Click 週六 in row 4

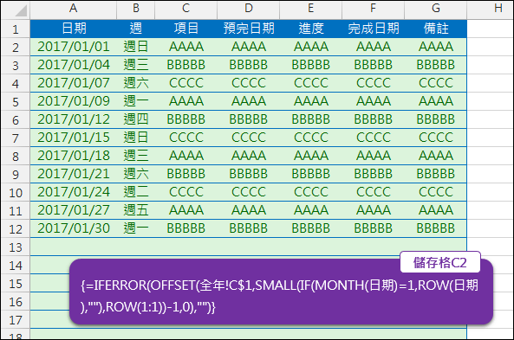coord(136,83)
